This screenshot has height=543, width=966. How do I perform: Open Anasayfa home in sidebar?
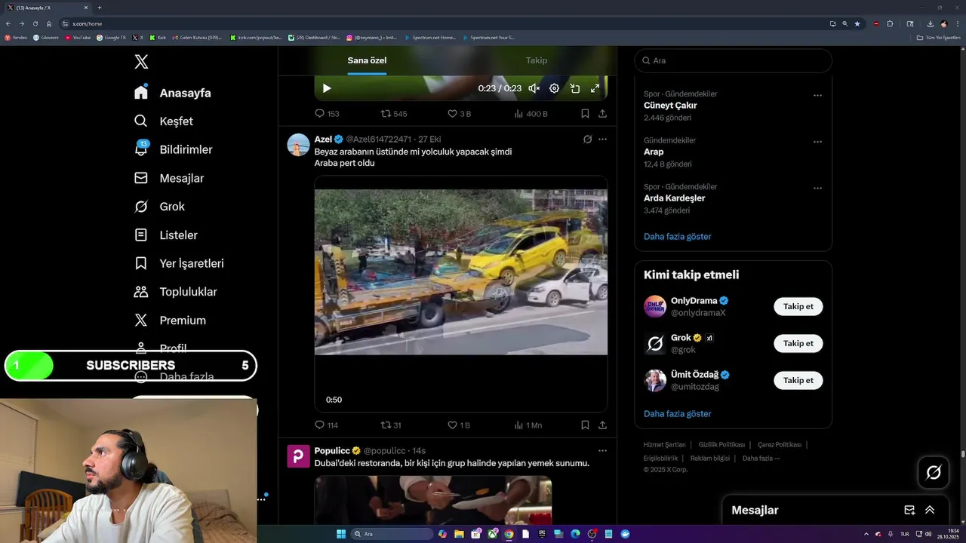(x=173, y=93)
